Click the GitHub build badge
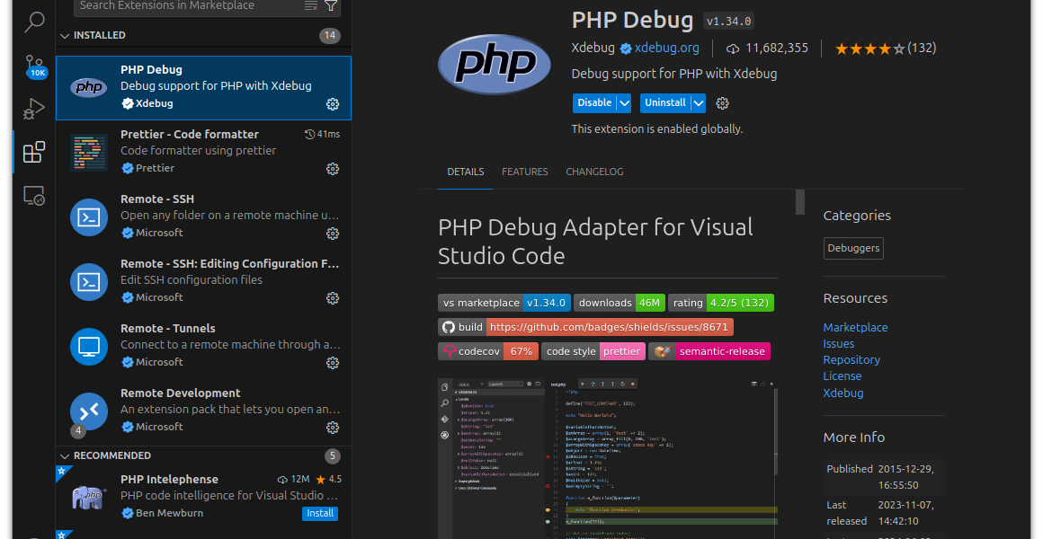1043x539 pixels. point(586,327)
